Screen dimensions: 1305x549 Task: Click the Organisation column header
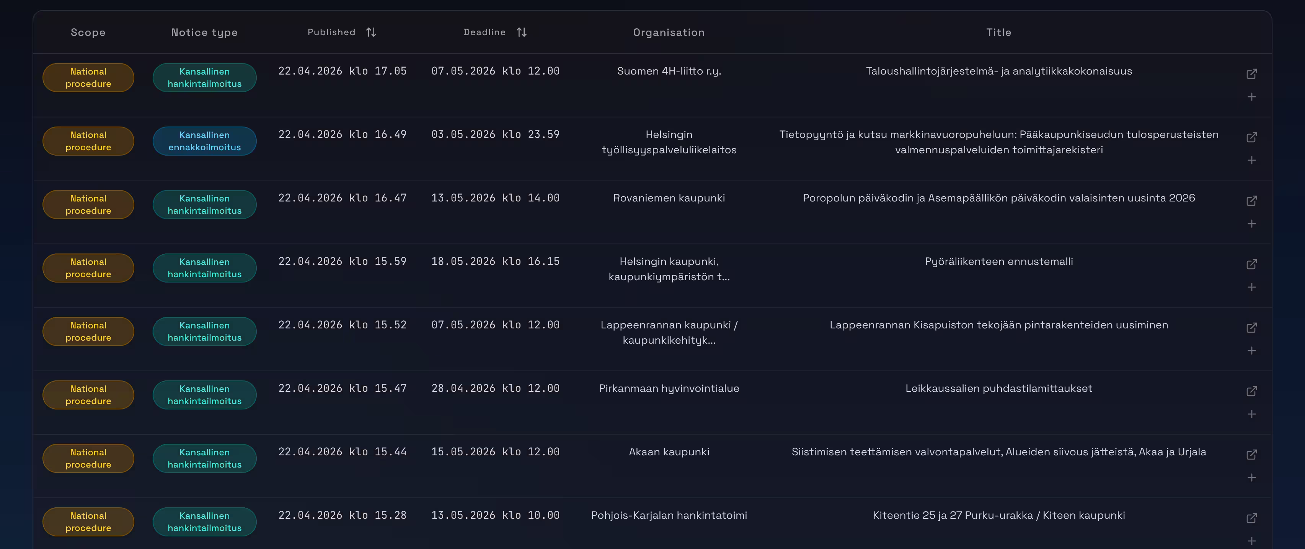click(x=668, y=32)
